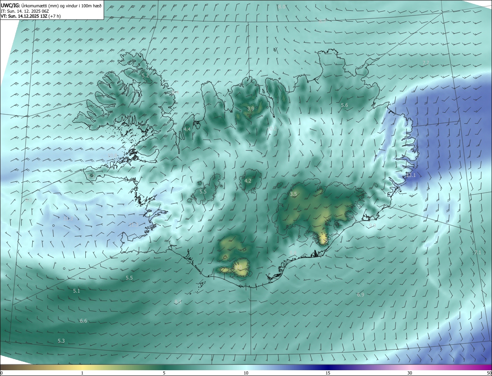Click the VT: Sun. 14.12.2025 13Z (+7 h) line

coord(31,16)
